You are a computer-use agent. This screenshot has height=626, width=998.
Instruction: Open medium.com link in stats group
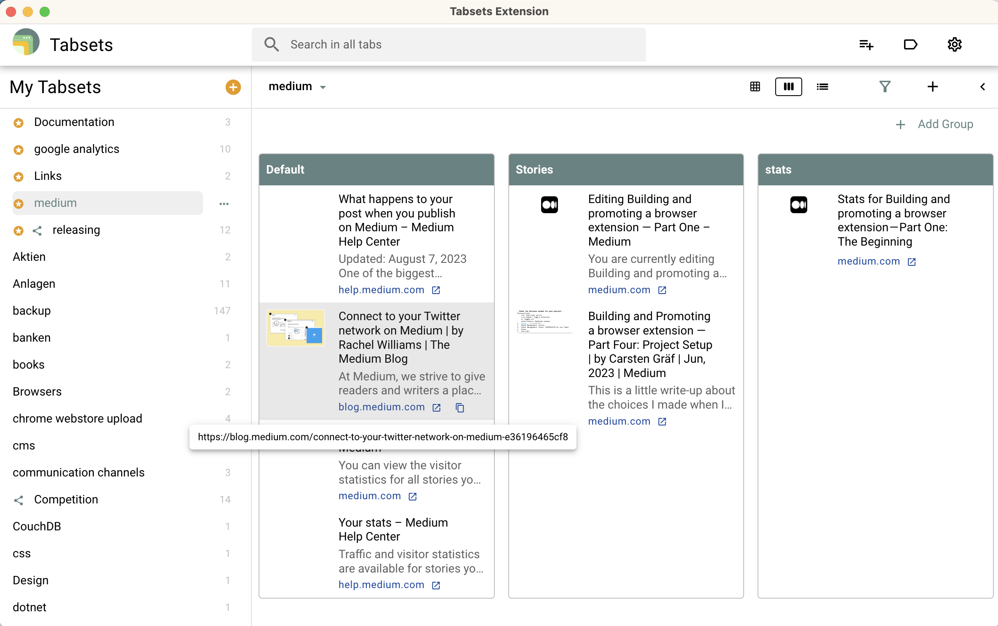(x=868, y=261)
